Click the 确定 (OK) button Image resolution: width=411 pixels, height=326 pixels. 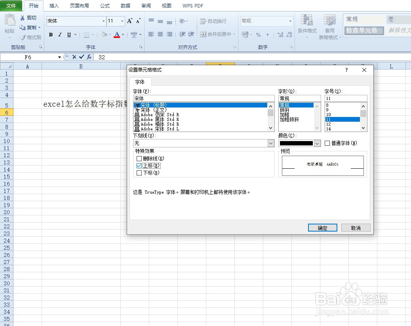coord(322,227)
